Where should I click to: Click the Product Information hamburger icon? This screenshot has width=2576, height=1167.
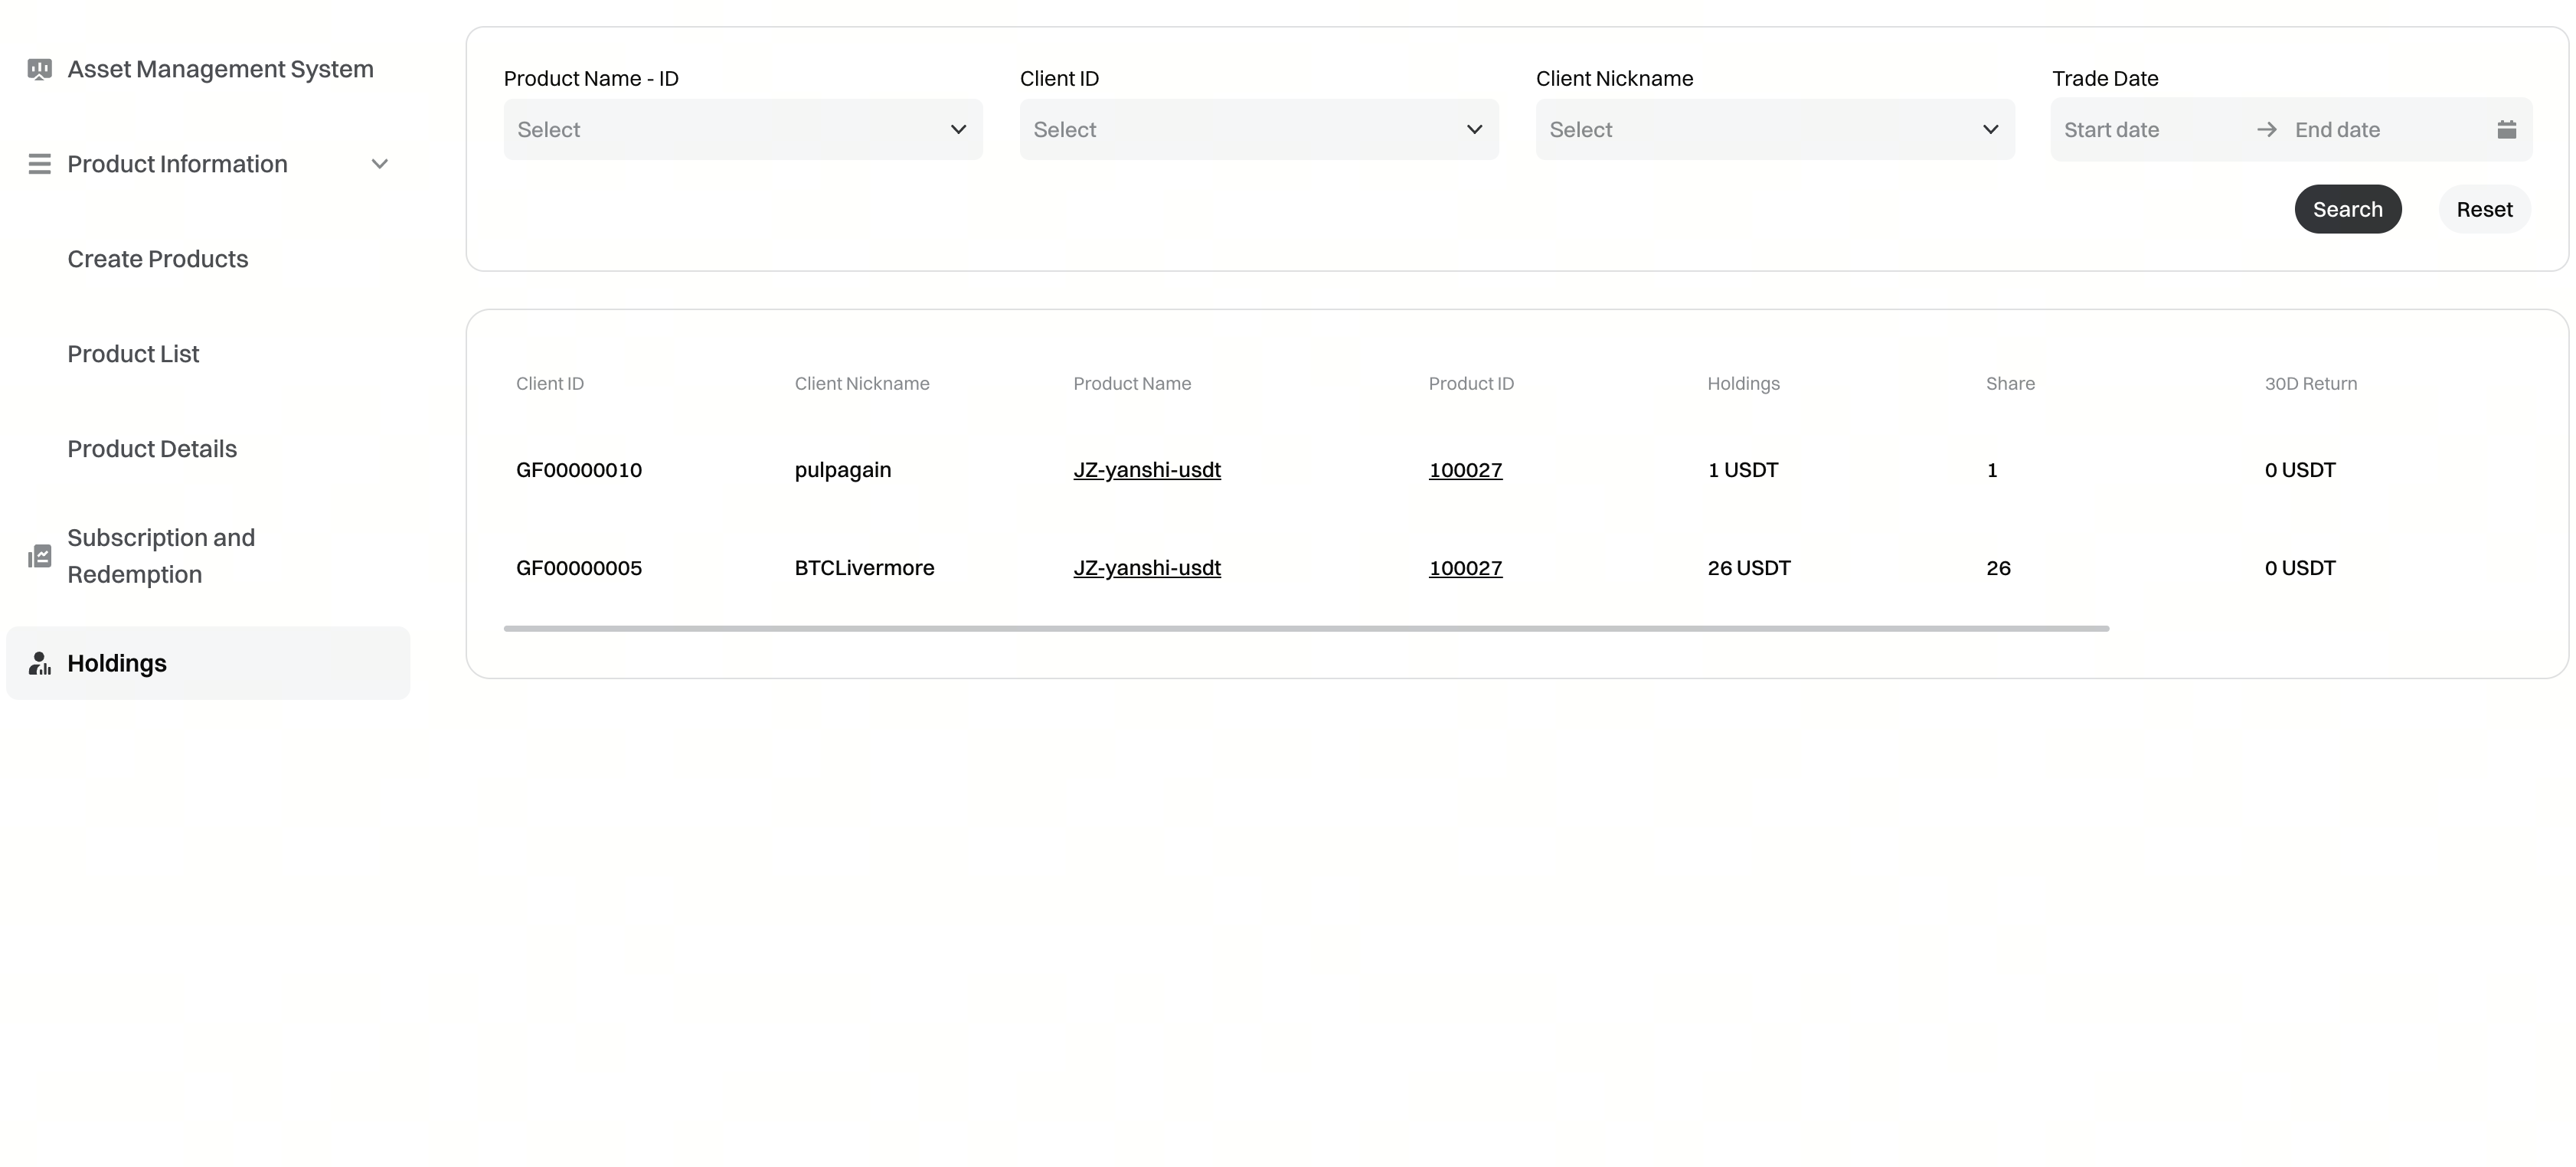(x=39, y=164)
